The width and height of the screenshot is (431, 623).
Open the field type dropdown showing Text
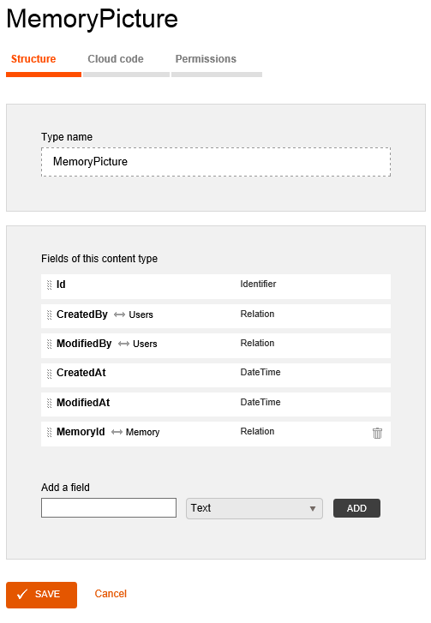(254, 508)
